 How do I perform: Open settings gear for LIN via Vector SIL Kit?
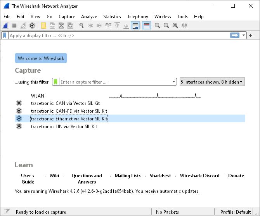19,126
